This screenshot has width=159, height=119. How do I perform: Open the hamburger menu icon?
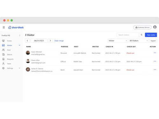click(x=4, y=27)
